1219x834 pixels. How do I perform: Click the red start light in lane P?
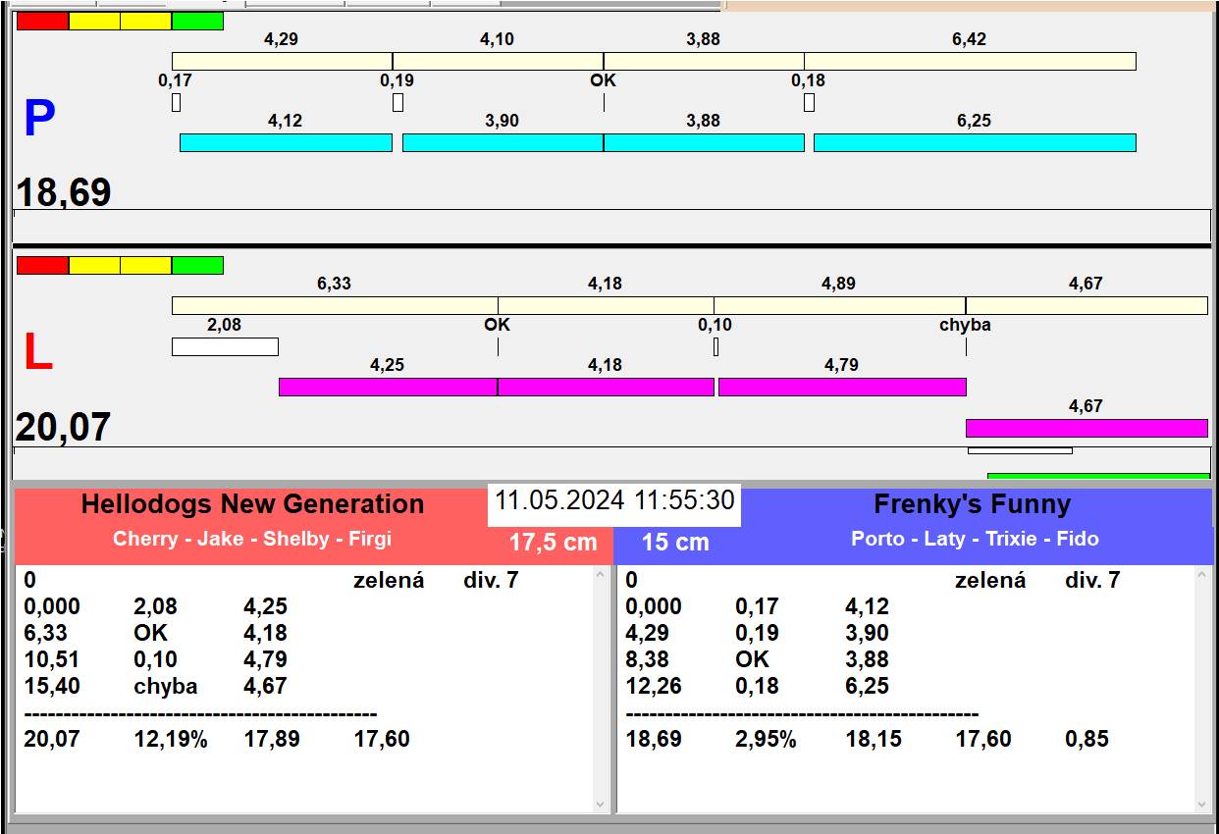(x=43, y=21)
